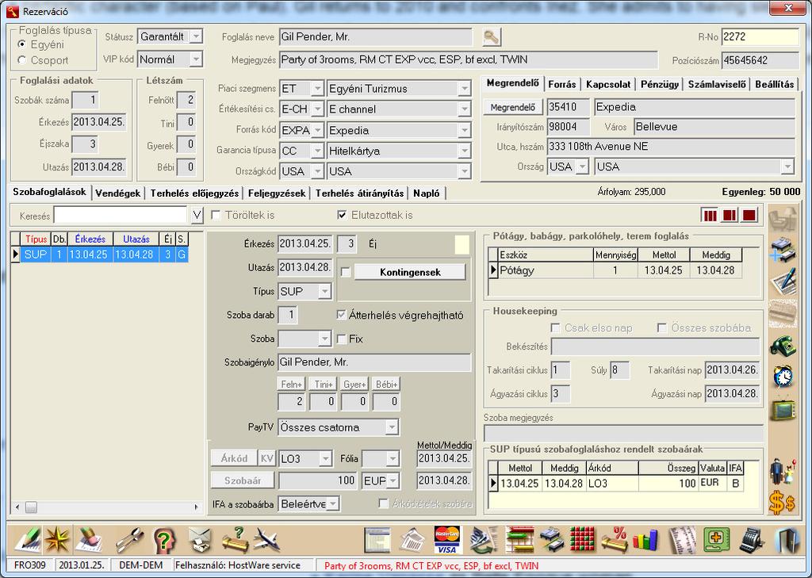Screen dimensions: 812x578
Task: Click the bed with question mark icon
Action: point(235,540)
